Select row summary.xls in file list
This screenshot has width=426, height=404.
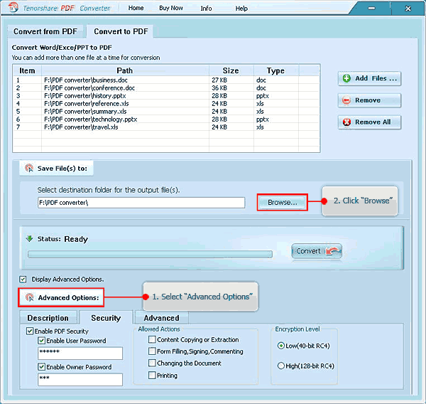click(166, 112)
